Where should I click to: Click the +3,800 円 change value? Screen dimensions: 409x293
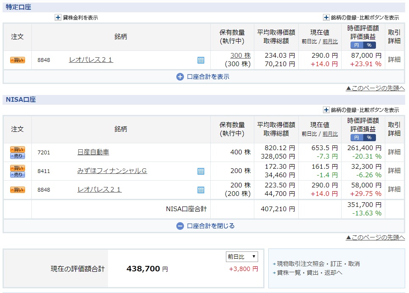point(243,269)
